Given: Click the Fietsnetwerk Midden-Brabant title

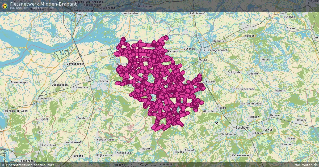Looking at the screenshot, I should click(x=43, y=4).
